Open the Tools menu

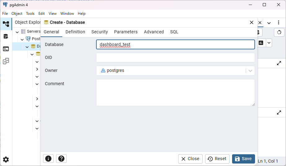click(x=30, y=14)
